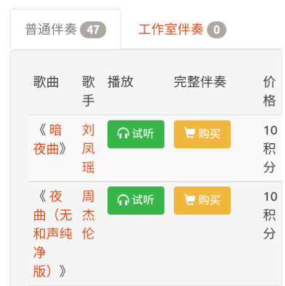285x286 pixels.
Task: Preview 夜曲 无和声纯净版 with 试听
Action: [x=136, y=201]
